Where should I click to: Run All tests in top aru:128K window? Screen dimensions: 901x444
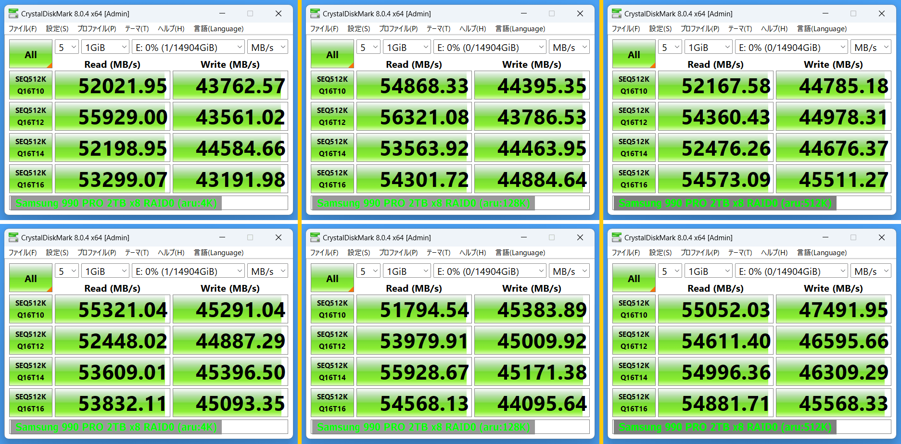pyautogui.click(x=332, y=54)
